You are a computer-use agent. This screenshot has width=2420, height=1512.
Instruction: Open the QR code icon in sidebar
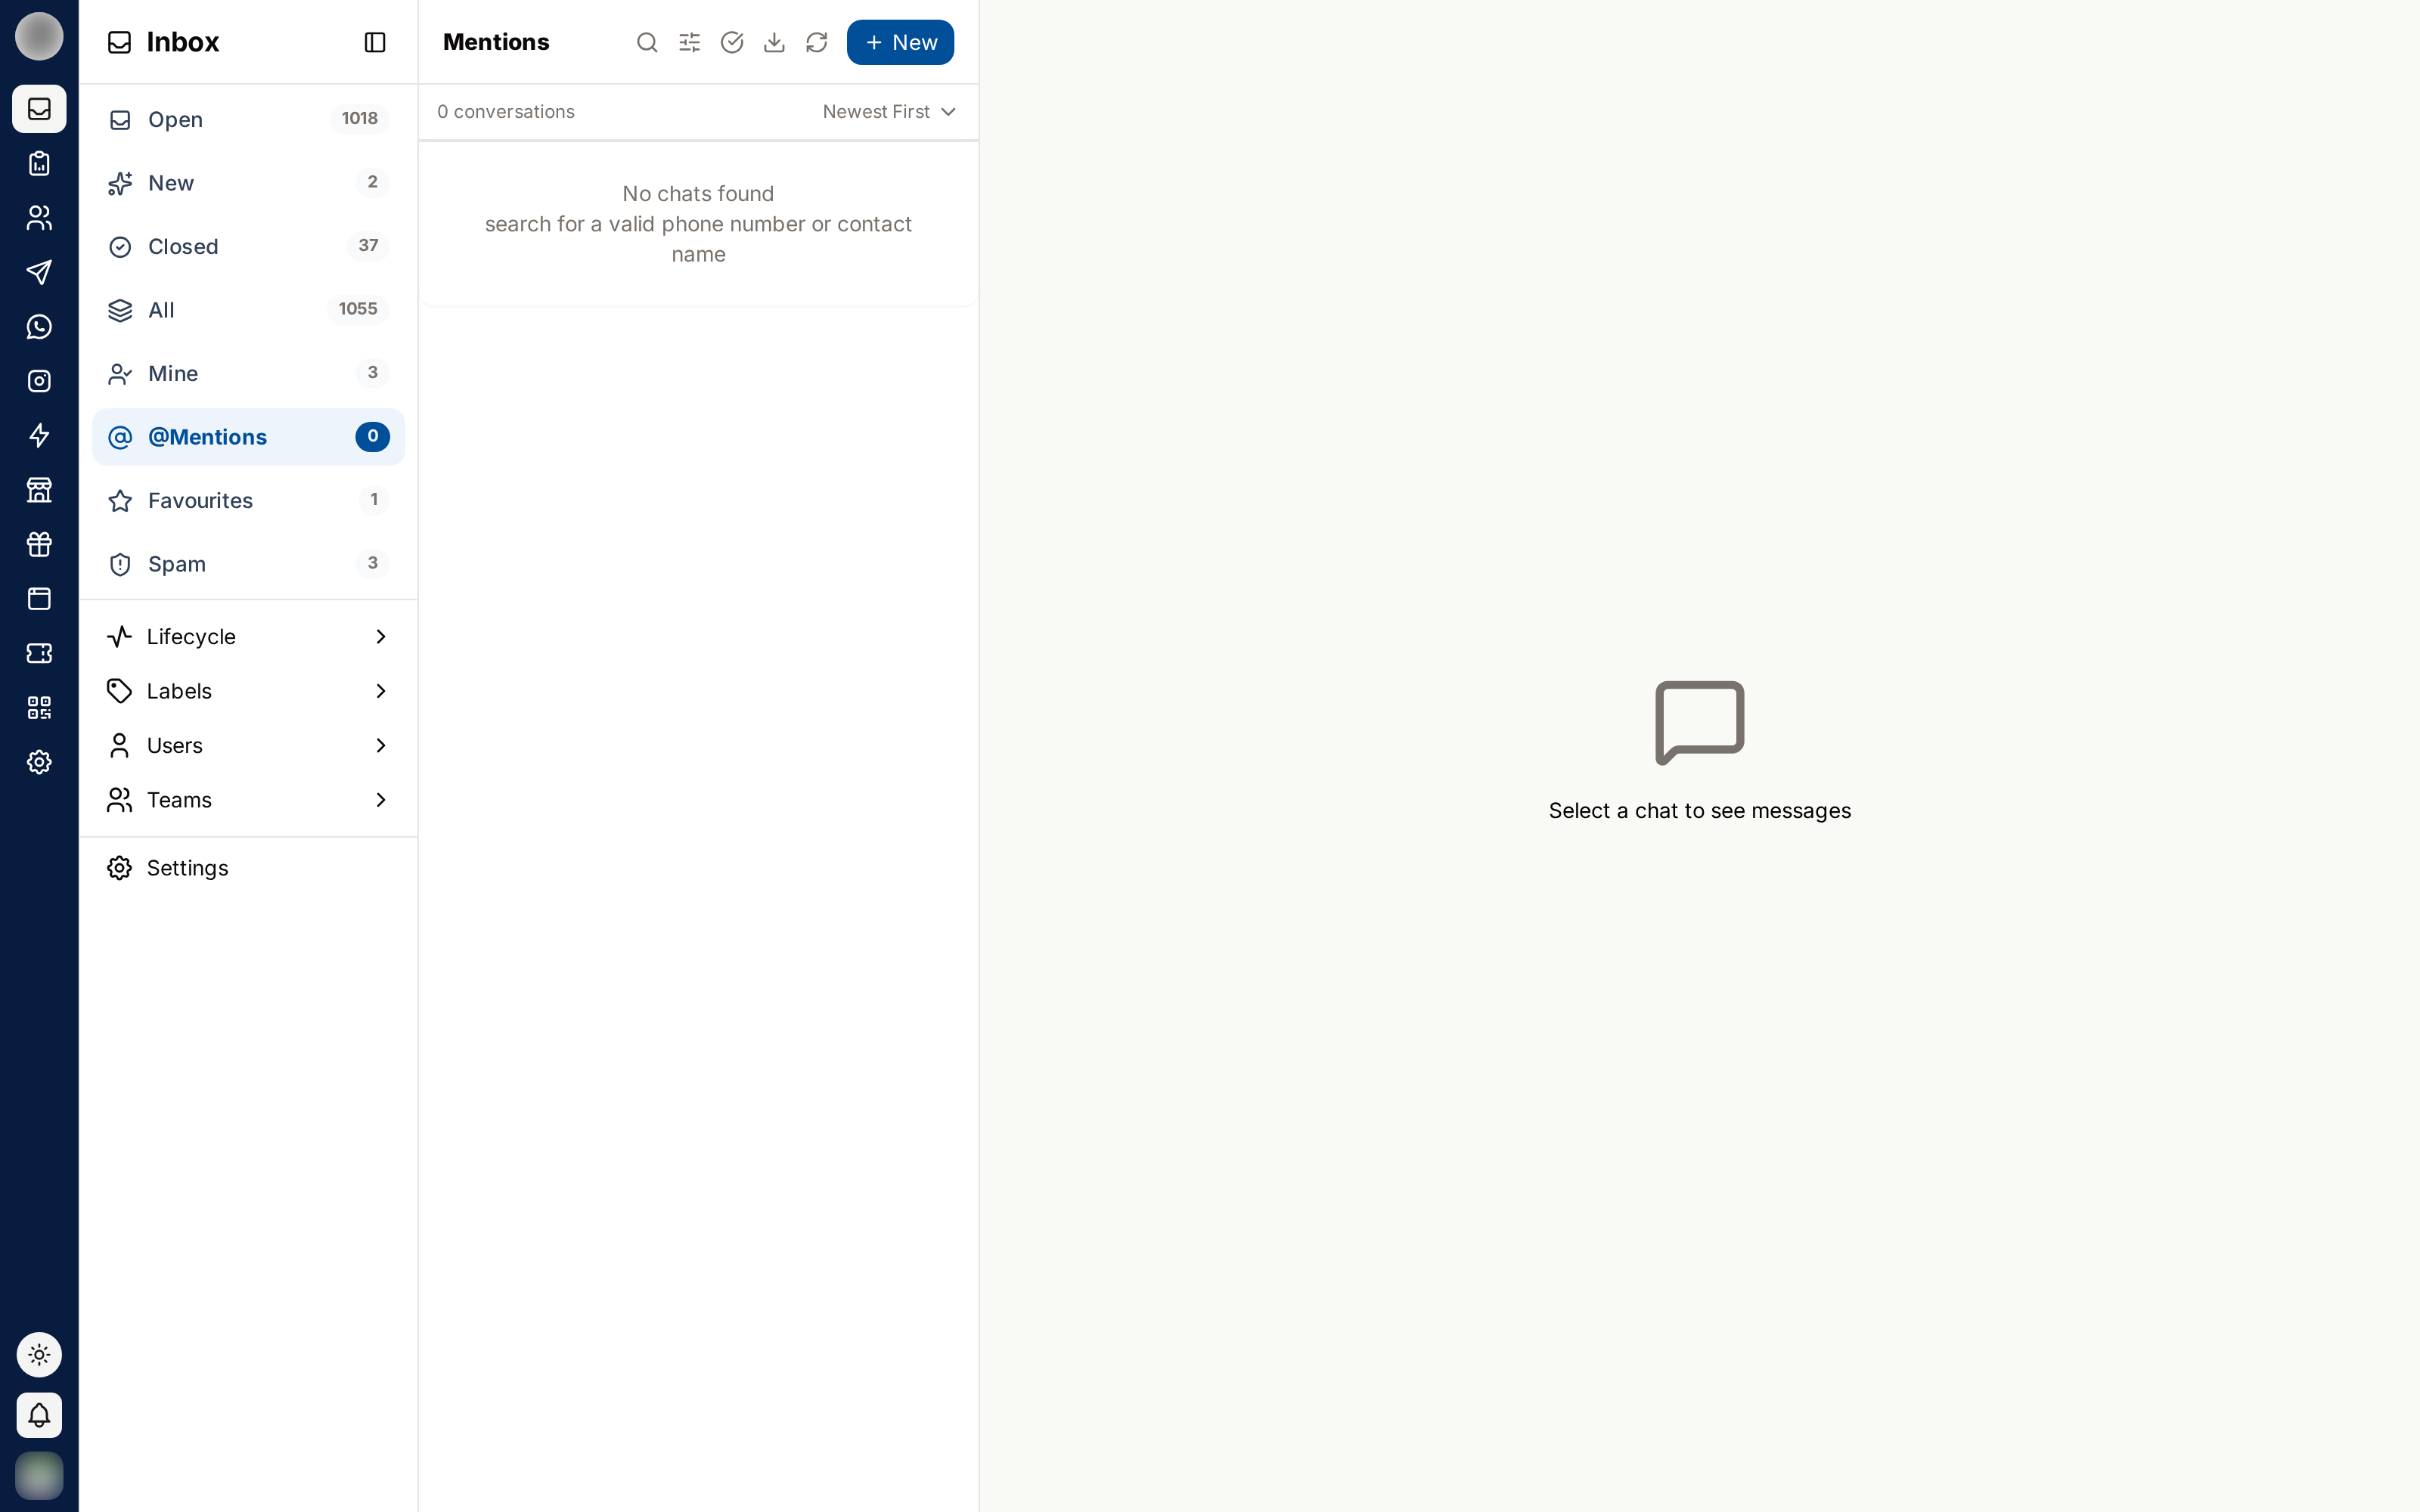point(39,708)
